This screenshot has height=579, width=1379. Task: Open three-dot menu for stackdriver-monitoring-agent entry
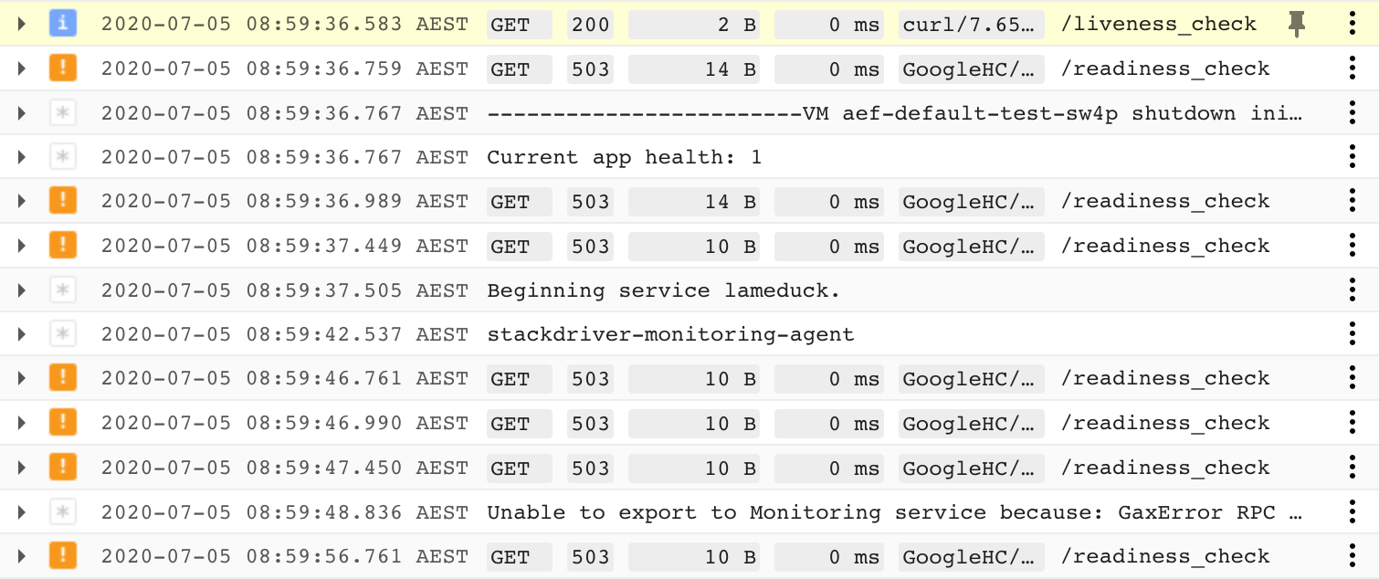pos(1353,334)
